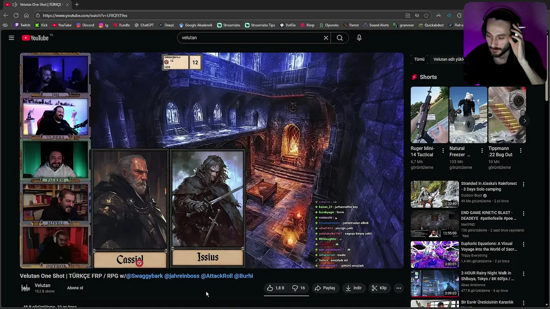Mute the tab via speaker icon
The width and height of the screenshot is (550, 309).
15,4
